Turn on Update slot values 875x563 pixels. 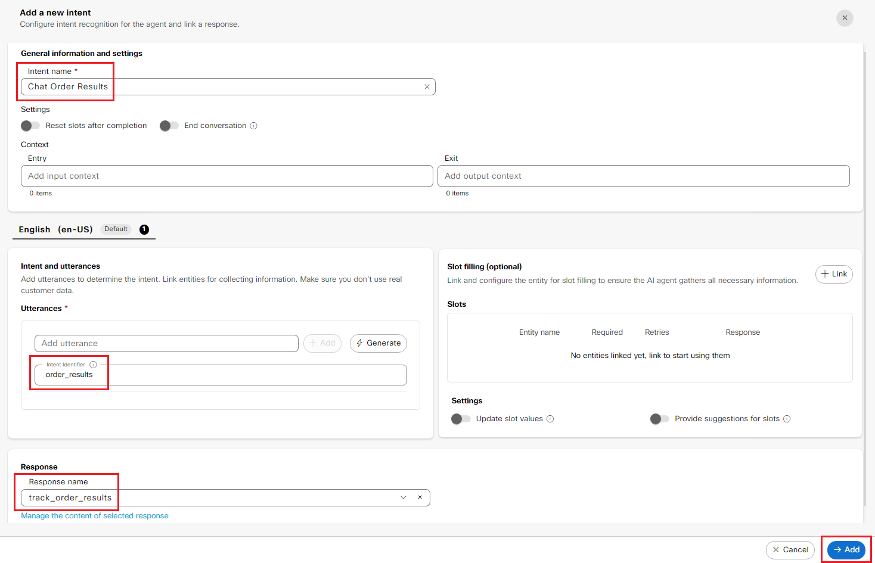coord(461,419)
